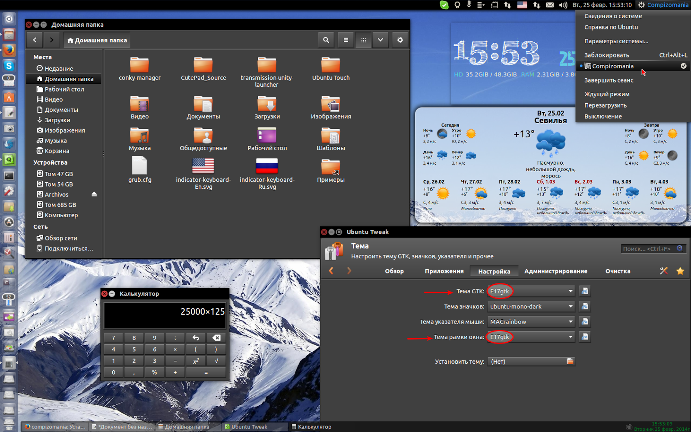The height and width of the screenshot is (432, 691).
Task: Eject the Archivos volume
Action: [94, 194]
